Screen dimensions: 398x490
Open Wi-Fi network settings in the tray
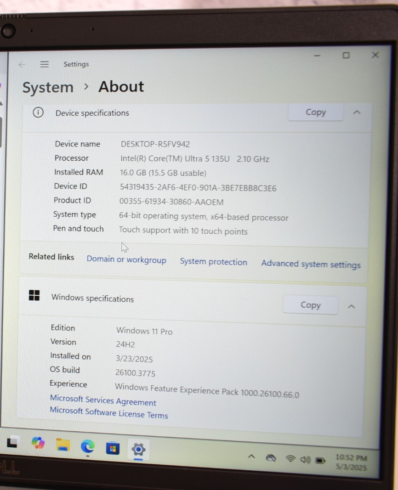point(290,458)
